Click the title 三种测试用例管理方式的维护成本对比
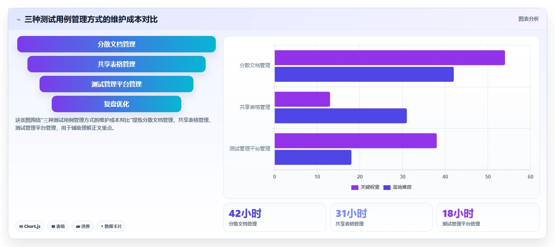Screen dimensions: 555x247 (91, 19)
